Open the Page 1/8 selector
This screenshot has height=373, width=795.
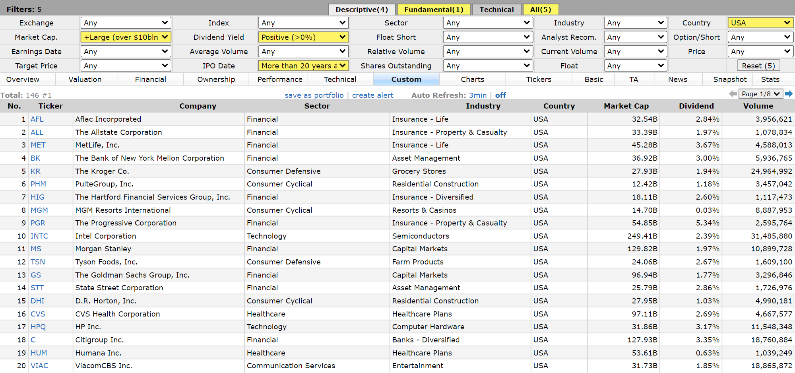click(x=761, y=94)
